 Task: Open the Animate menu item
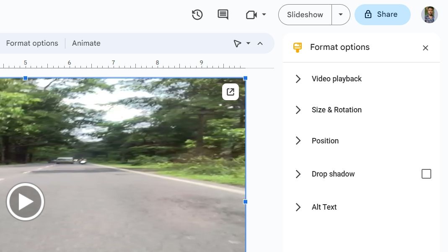86,43
